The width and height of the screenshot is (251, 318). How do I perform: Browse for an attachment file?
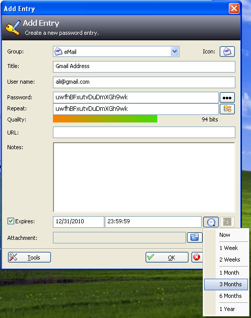point(195,237)
